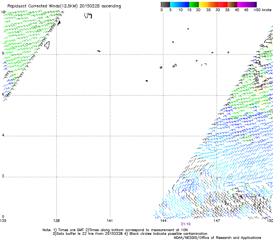The width and height of the screenshot is (273, 240).
Task: Click the date '20150228' in the title
Action: pos(89,6)
